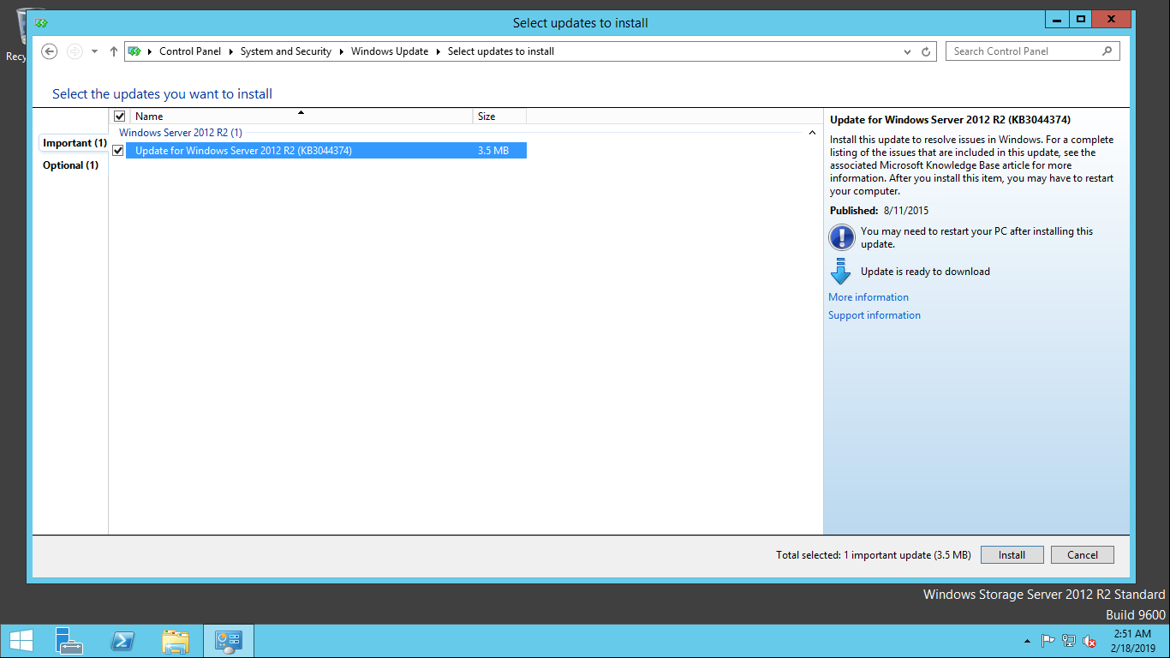Viewport: 1170px width, 658px height.
Task: Click the Windows Update address bar icon
Action: coord(134,51)
